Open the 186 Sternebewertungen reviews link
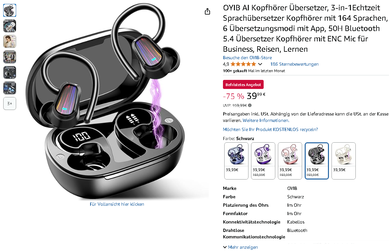Screen dimensions: 390x251 pyautogui.click(x=294, y=64)
